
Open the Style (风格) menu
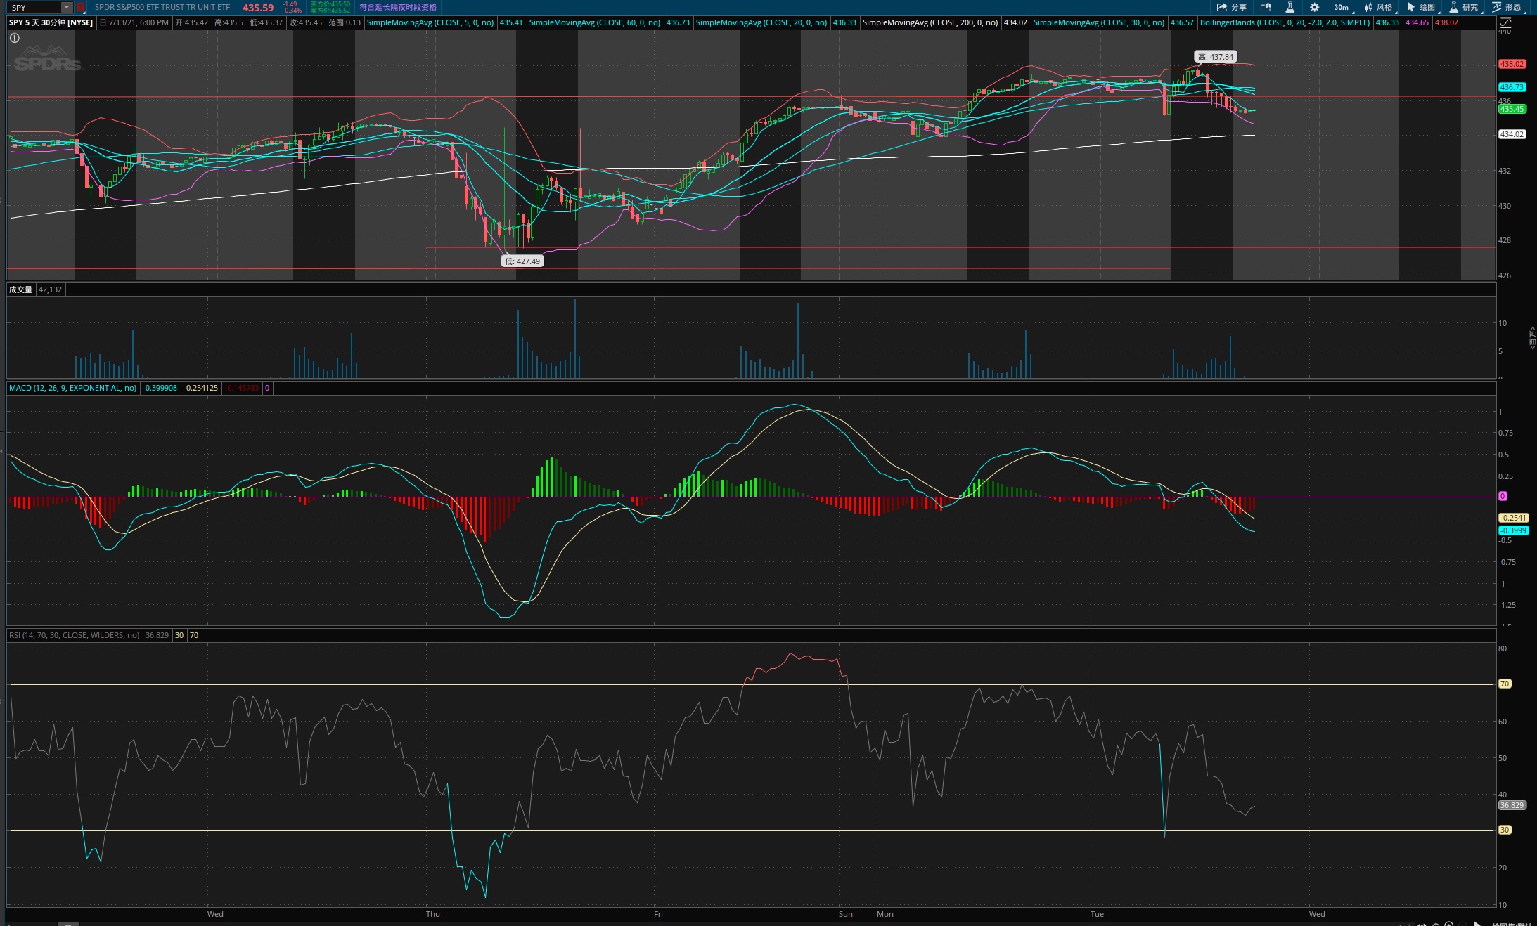click(x=1378, y=7)
